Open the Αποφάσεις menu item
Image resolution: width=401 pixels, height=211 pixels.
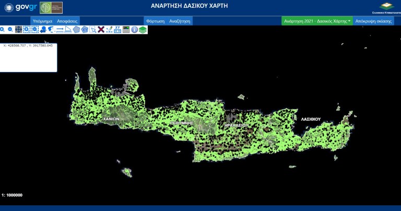[x=67, y=21]
